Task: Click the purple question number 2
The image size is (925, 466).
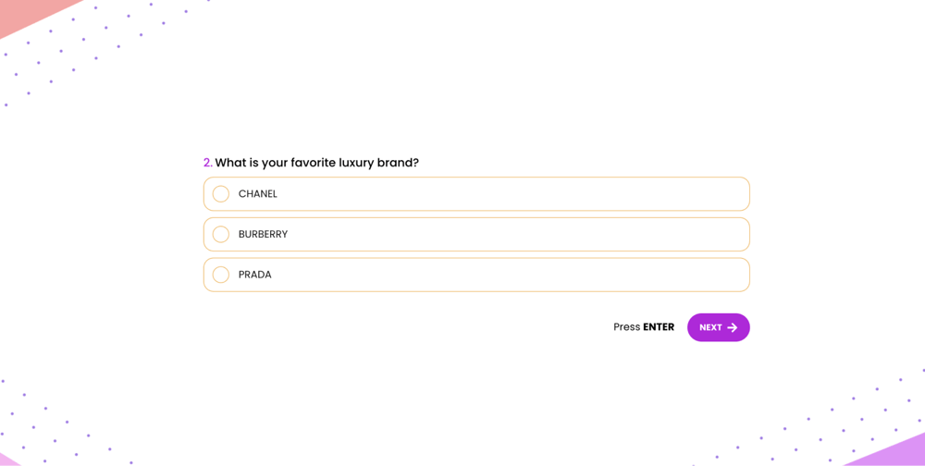Action: pos(207,163)
